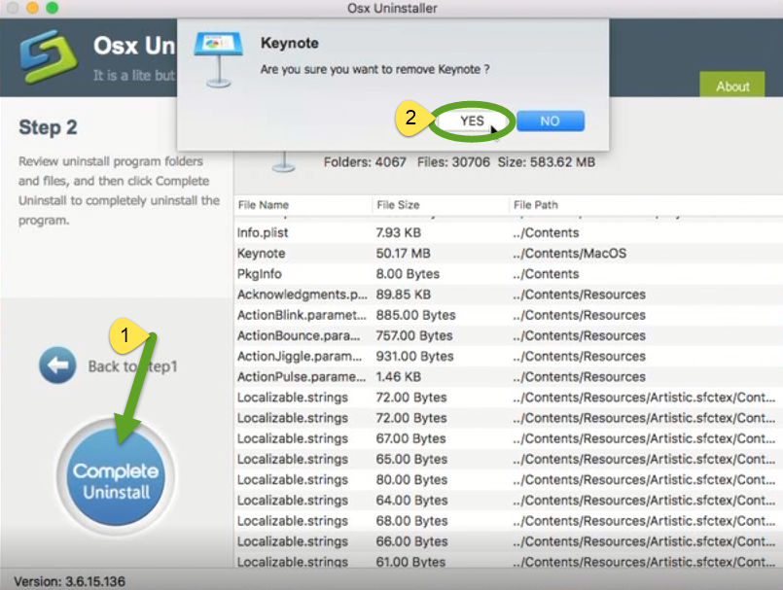Sort by File Size column header
Screen dimensions: 783x590
coord(397,205)
